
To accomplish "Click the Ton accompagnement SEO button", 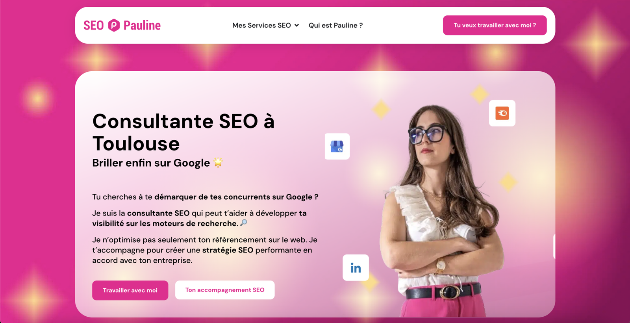I will click(x=225, y=290).
